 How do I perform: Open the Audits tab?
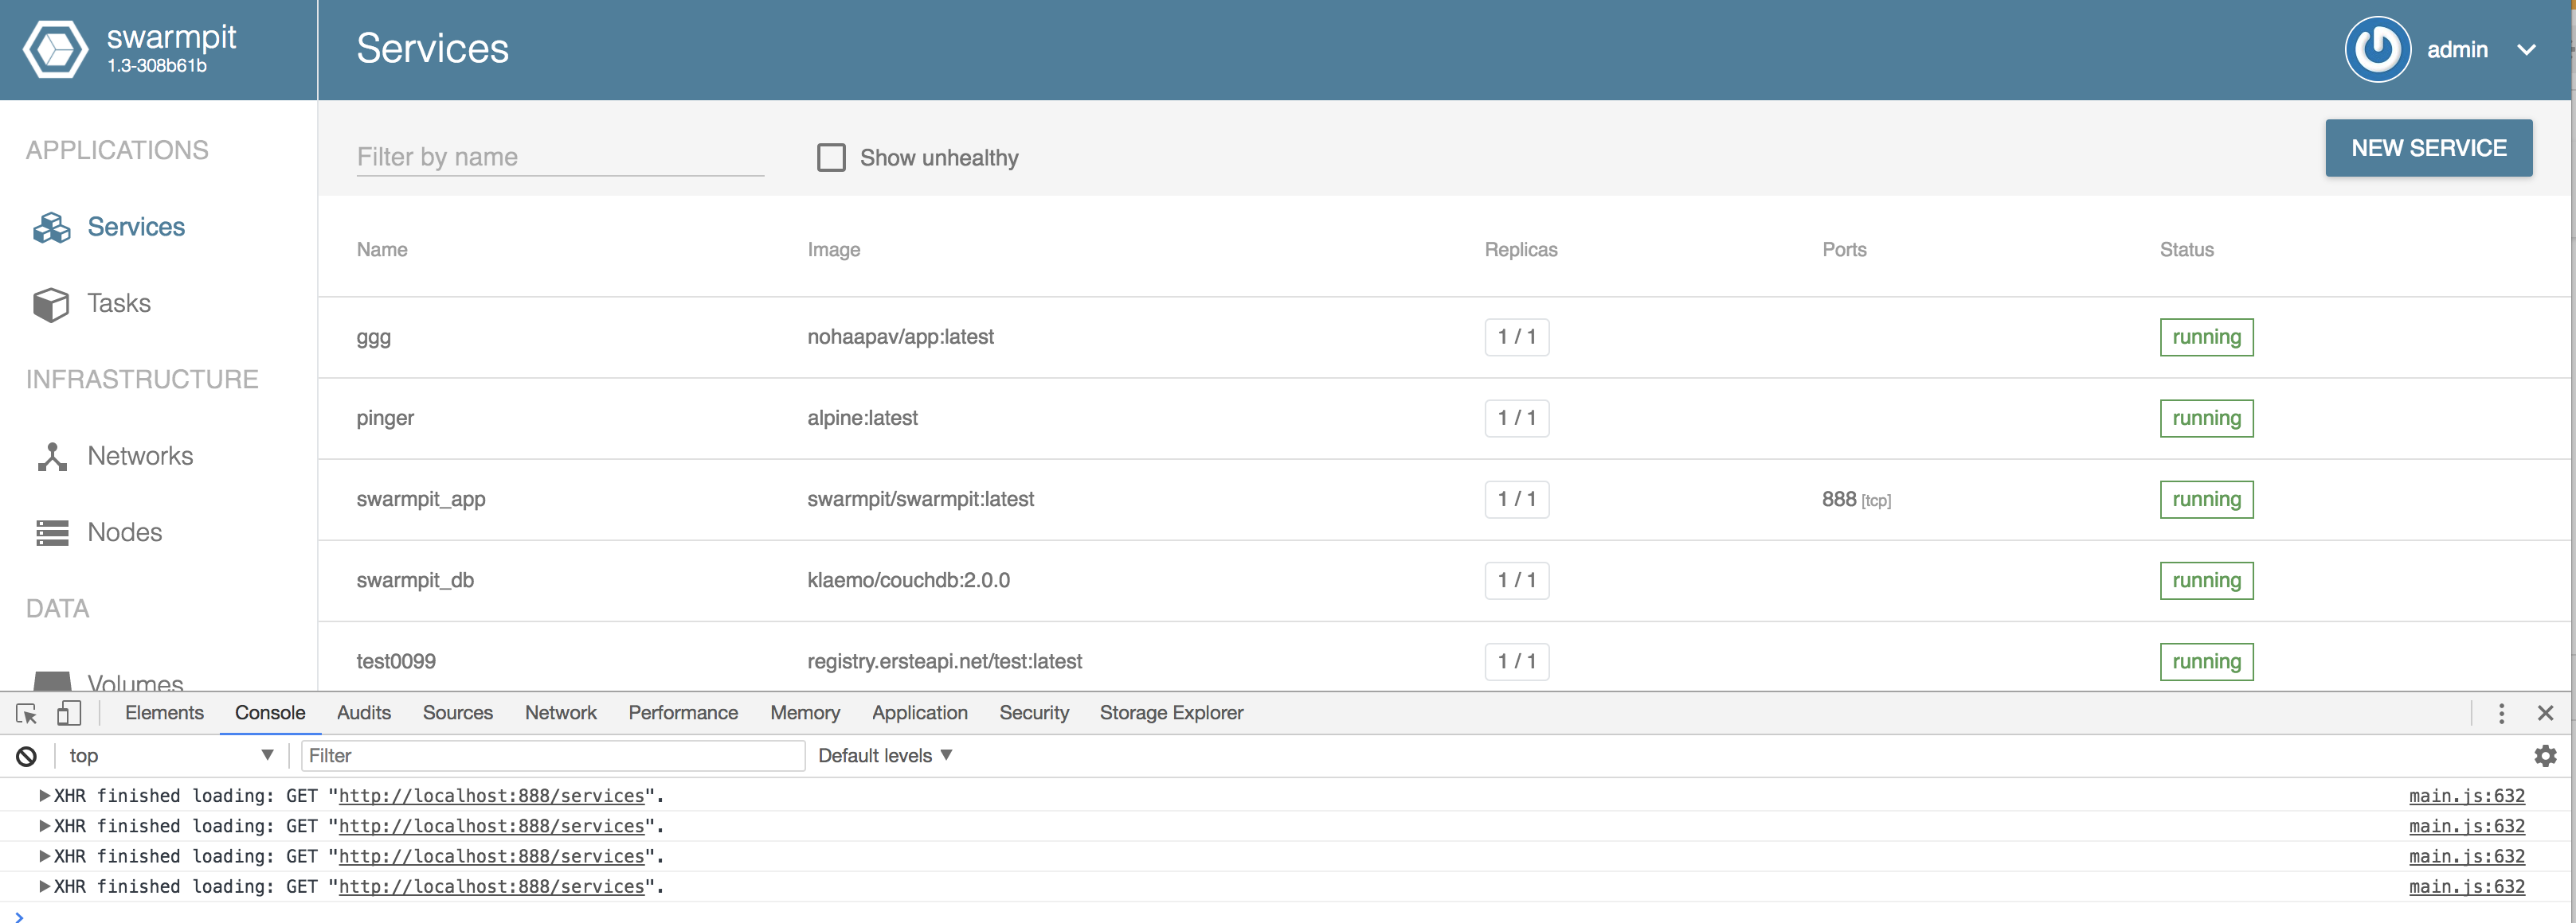tap(364, 713)
